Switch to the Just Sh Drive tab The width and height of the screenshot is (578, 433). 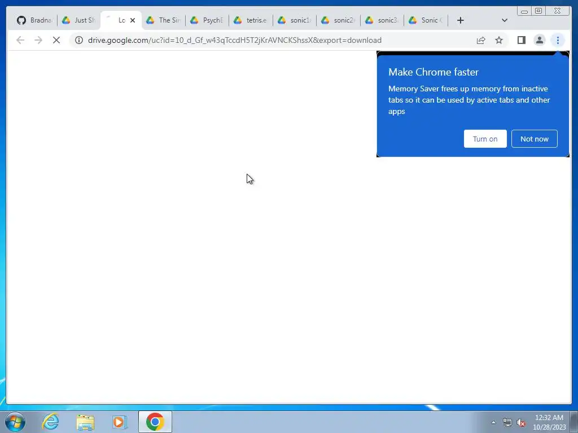tap(78, 20)
